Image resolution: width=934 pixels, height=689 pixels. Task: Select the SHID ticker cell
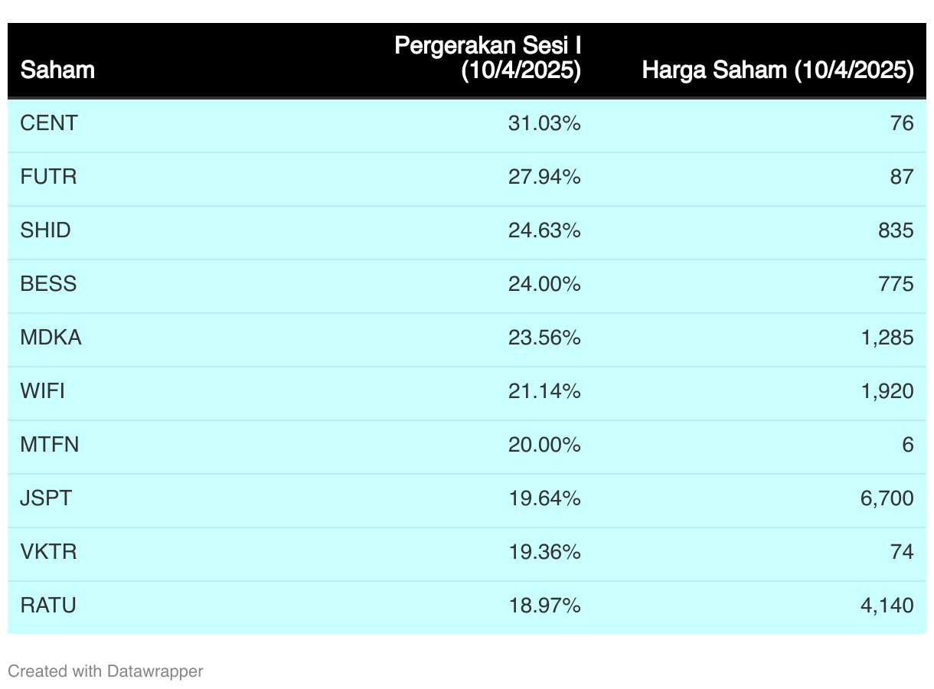click(46, 230)
